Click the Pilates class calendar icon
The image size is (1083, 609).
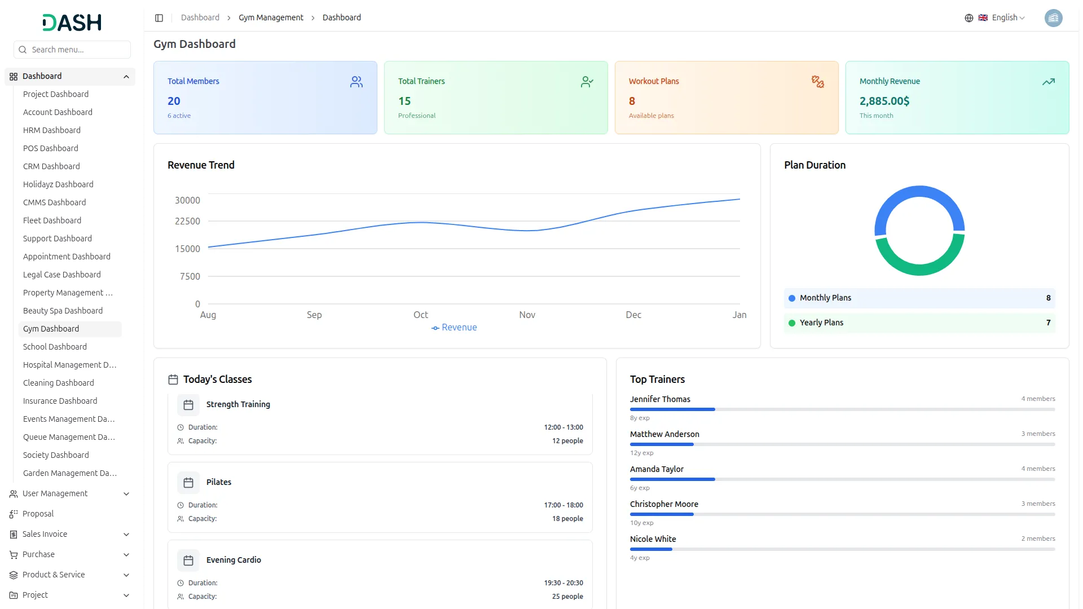[188, 483]
